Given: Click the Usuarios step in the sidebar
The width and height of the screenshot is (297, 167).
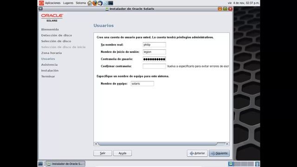Looking at the screenshot, I should 48,59.
